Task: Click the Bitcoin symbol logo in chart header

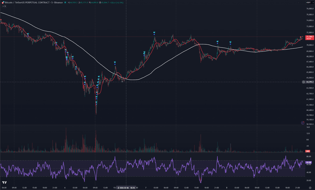Action: (3, 2)
